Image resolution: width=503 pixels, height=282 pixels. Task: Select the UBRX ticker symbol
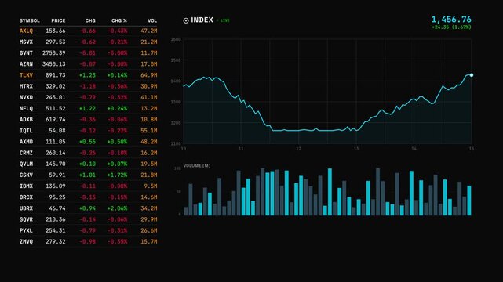26,208
